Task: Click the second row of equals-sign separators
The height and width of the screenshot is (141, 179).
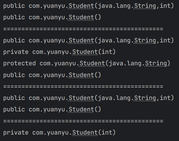Action: [x=83, y=87]
